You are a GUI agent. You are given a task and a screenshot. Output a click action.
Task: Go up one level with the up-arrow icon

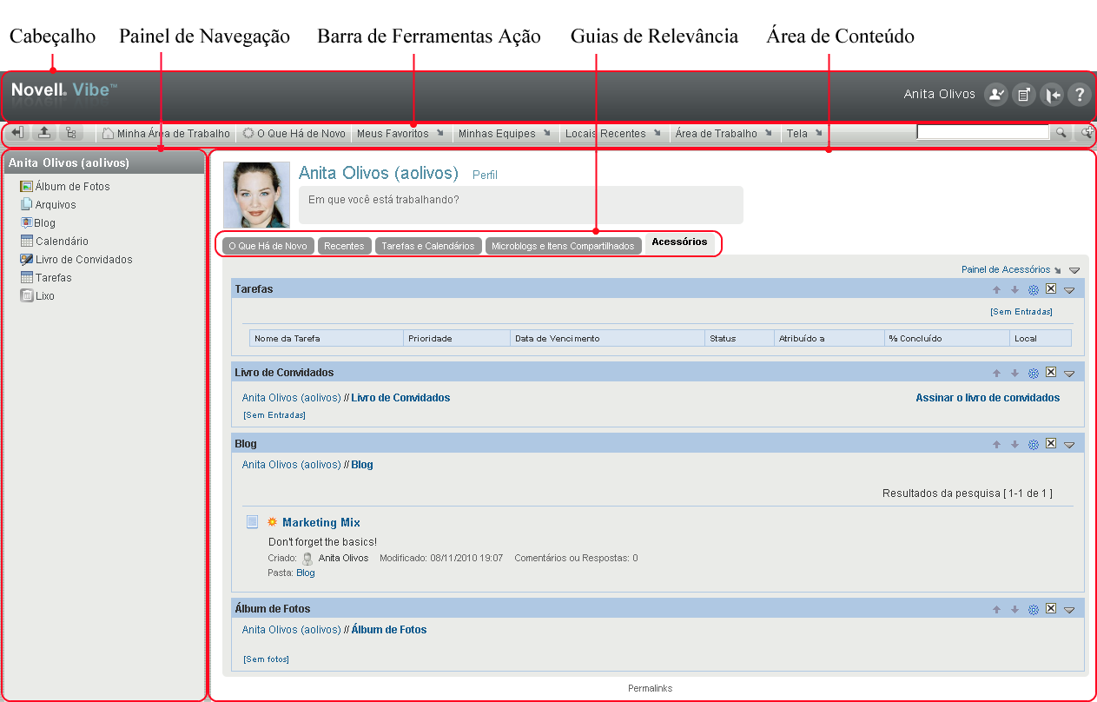[43, 132]
